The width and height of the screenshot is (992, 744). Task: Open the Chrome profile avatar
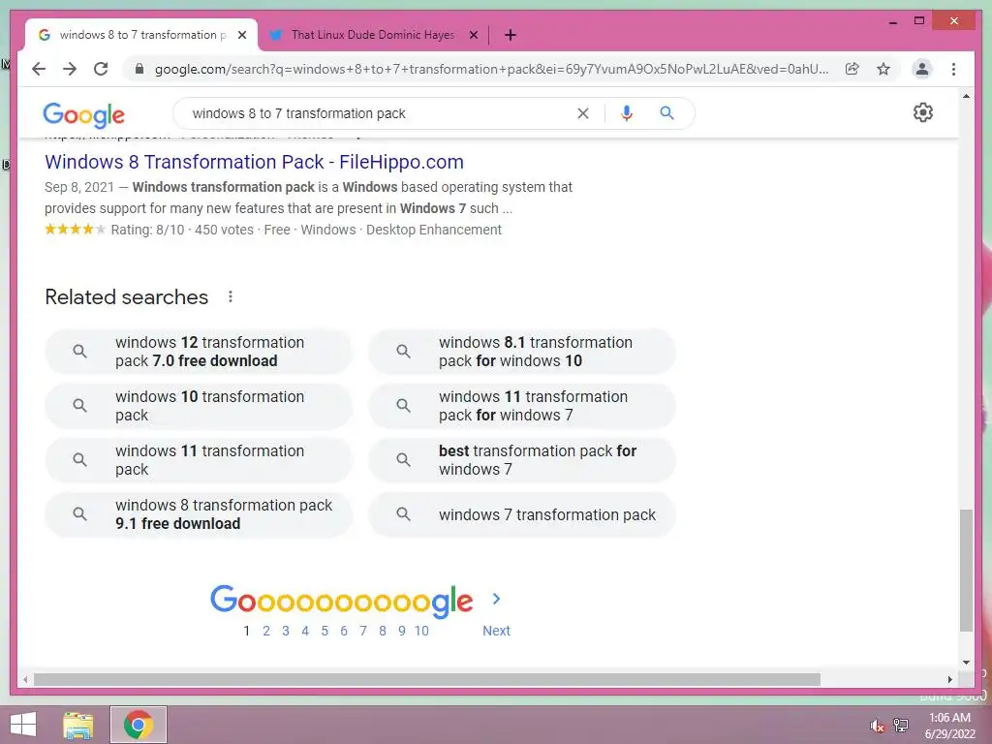(x=922, y=69)
